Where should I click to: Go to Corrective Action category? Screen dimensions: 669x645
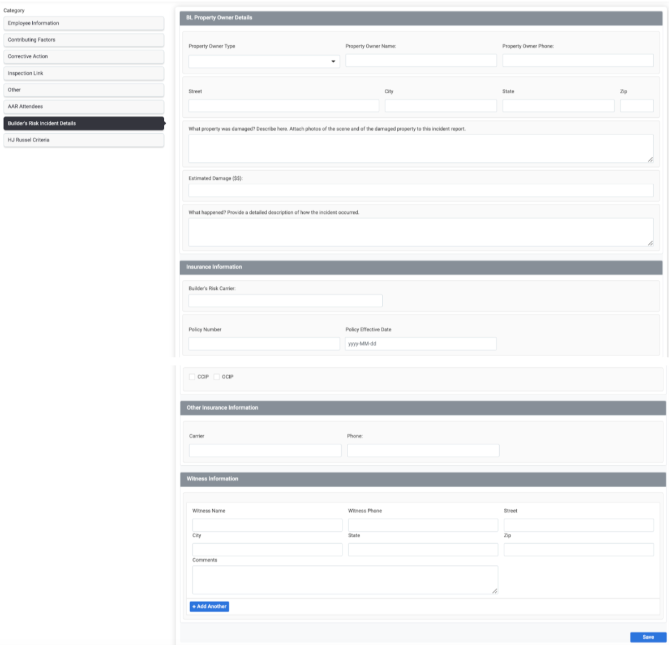click(x=84, y=57)
